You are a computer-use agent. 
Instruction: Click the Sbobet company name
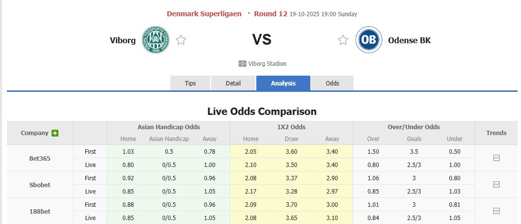[40, 185]
